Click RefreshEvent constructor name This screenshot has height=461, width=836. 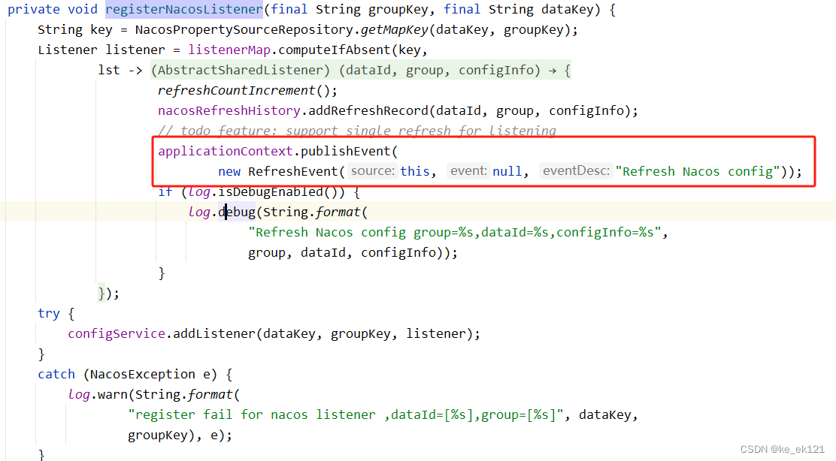click(x=293, y=171)
